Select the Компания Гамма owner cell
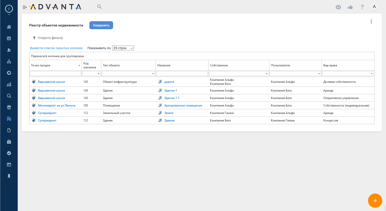This screenshot has width=386, height=211. click(x=239, y=113)
